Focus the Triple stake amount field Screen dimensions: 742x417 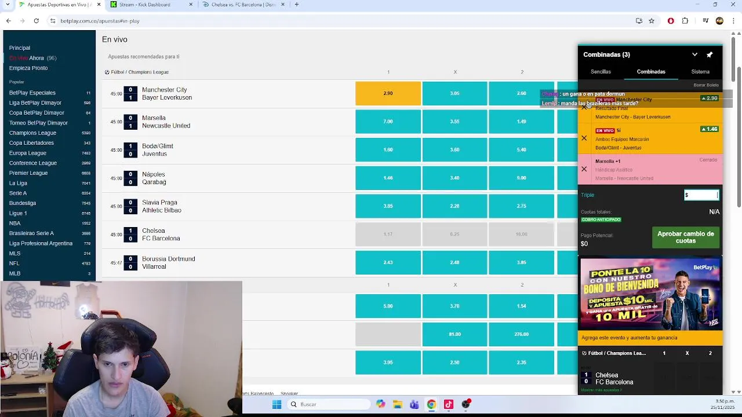(x=701, y=195)
